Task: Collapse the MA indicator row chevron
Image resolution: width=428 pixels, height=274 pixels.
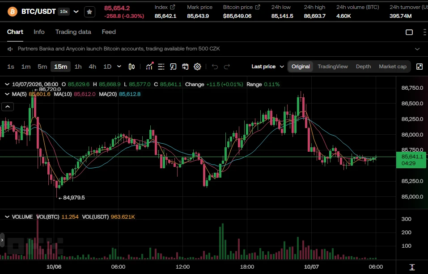Action: coord(7,94)
